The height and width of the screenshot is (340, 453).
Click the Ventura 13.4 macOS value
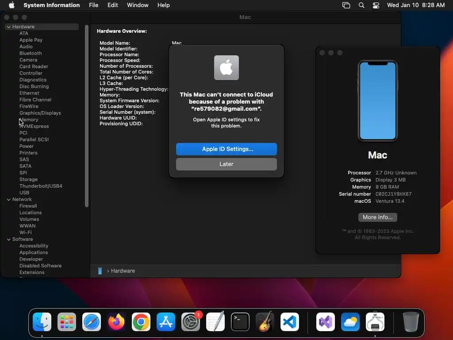[x=390, y=201]
